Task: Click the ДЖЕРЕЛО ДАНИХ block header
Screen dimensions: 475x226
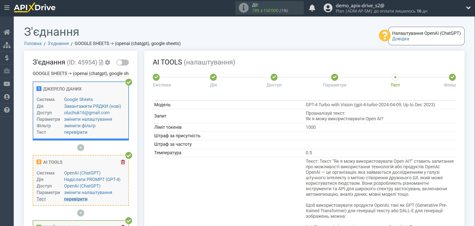Action: (62, 89)
